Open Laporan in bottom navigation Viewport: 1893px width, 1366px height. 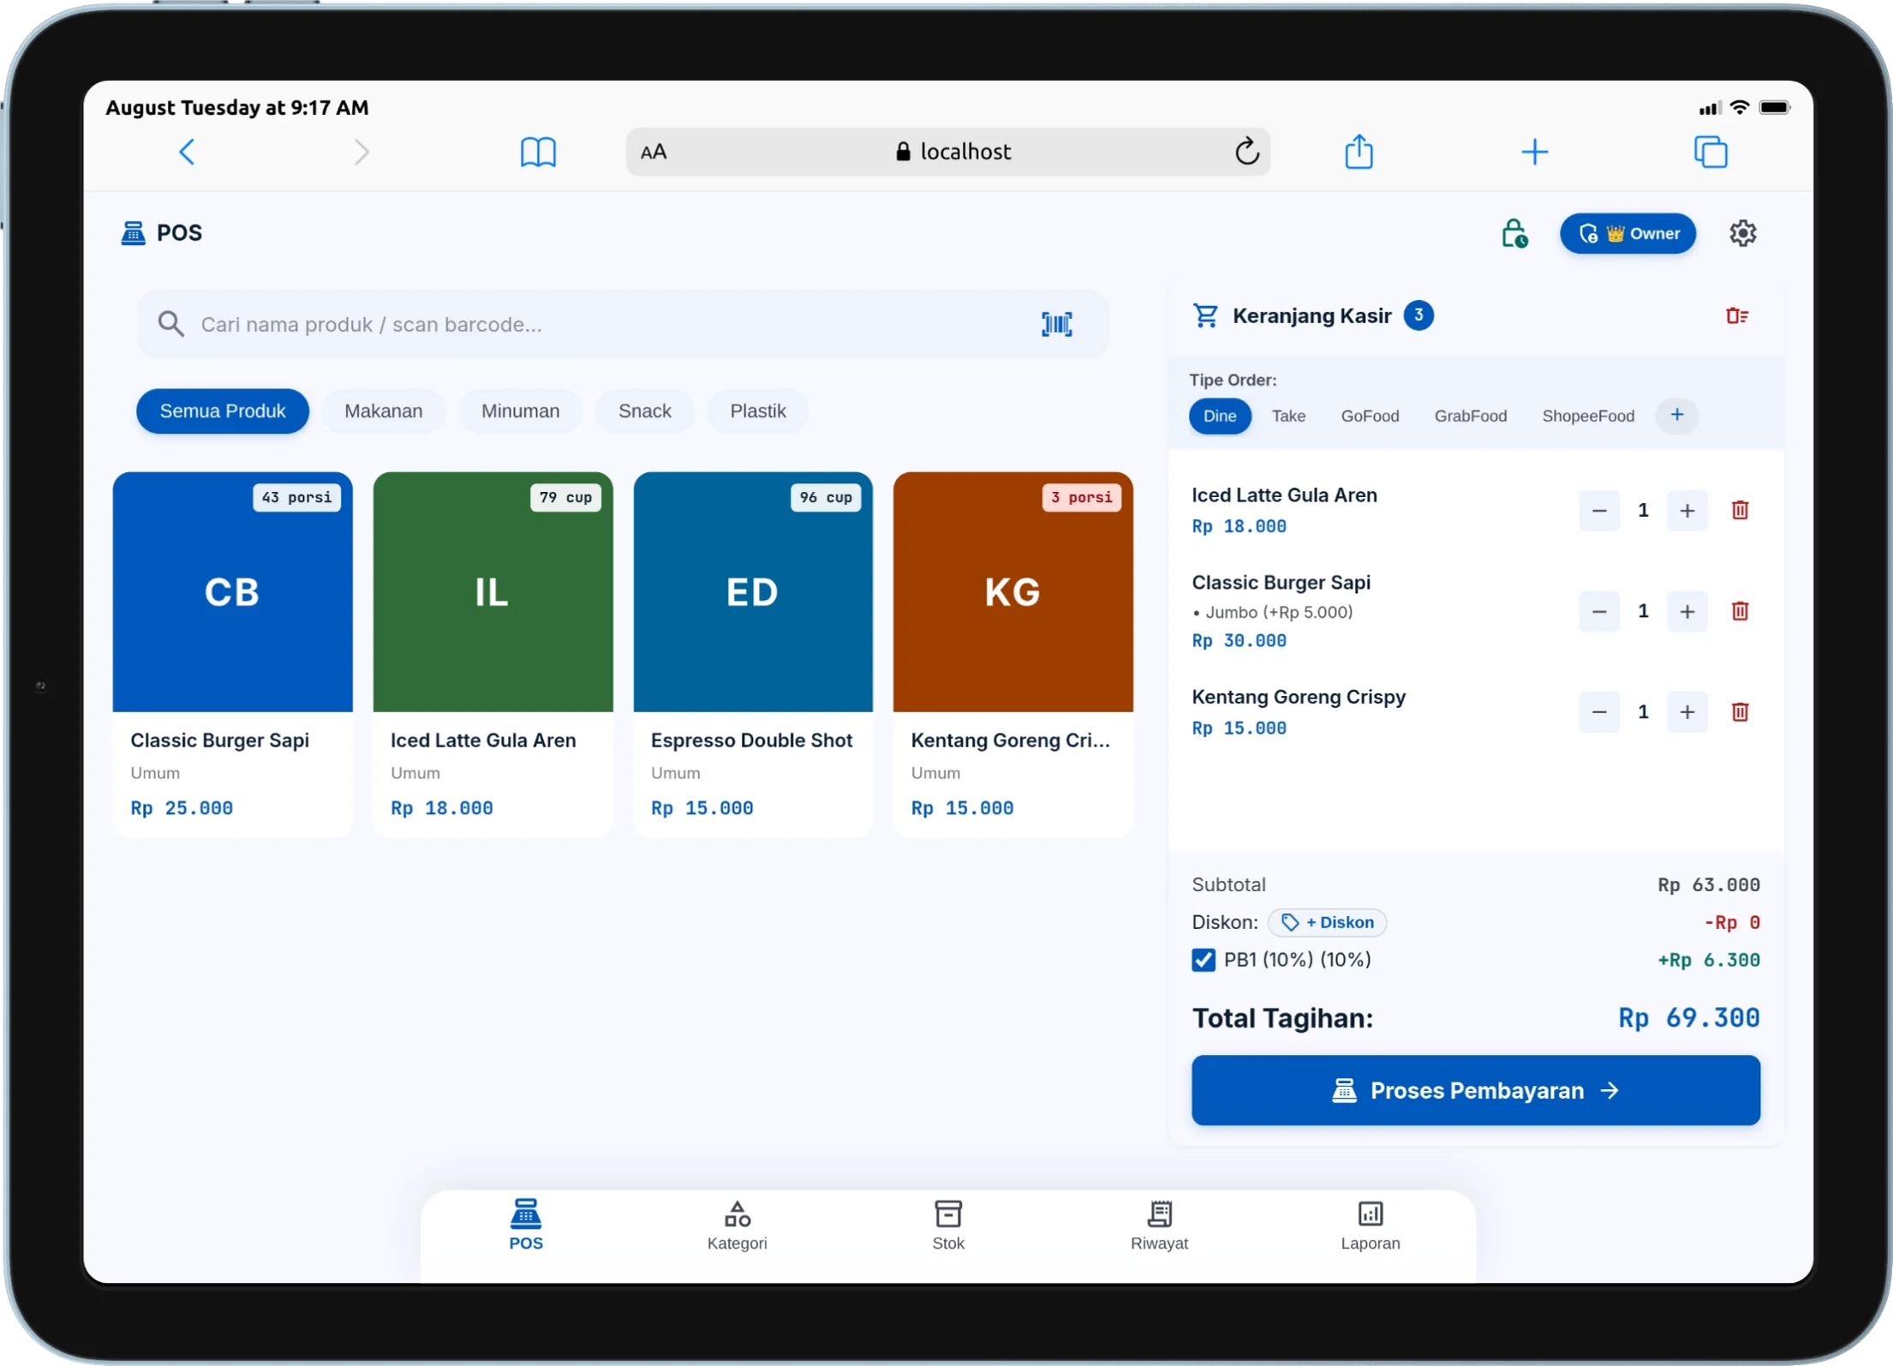point(1370,1226)
